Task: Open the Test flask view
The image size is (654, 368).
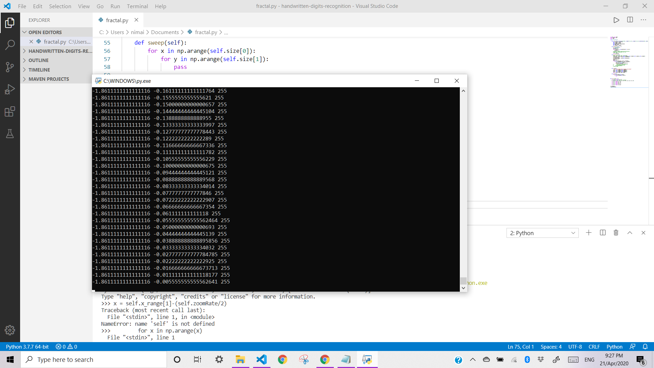Action: 10,134
